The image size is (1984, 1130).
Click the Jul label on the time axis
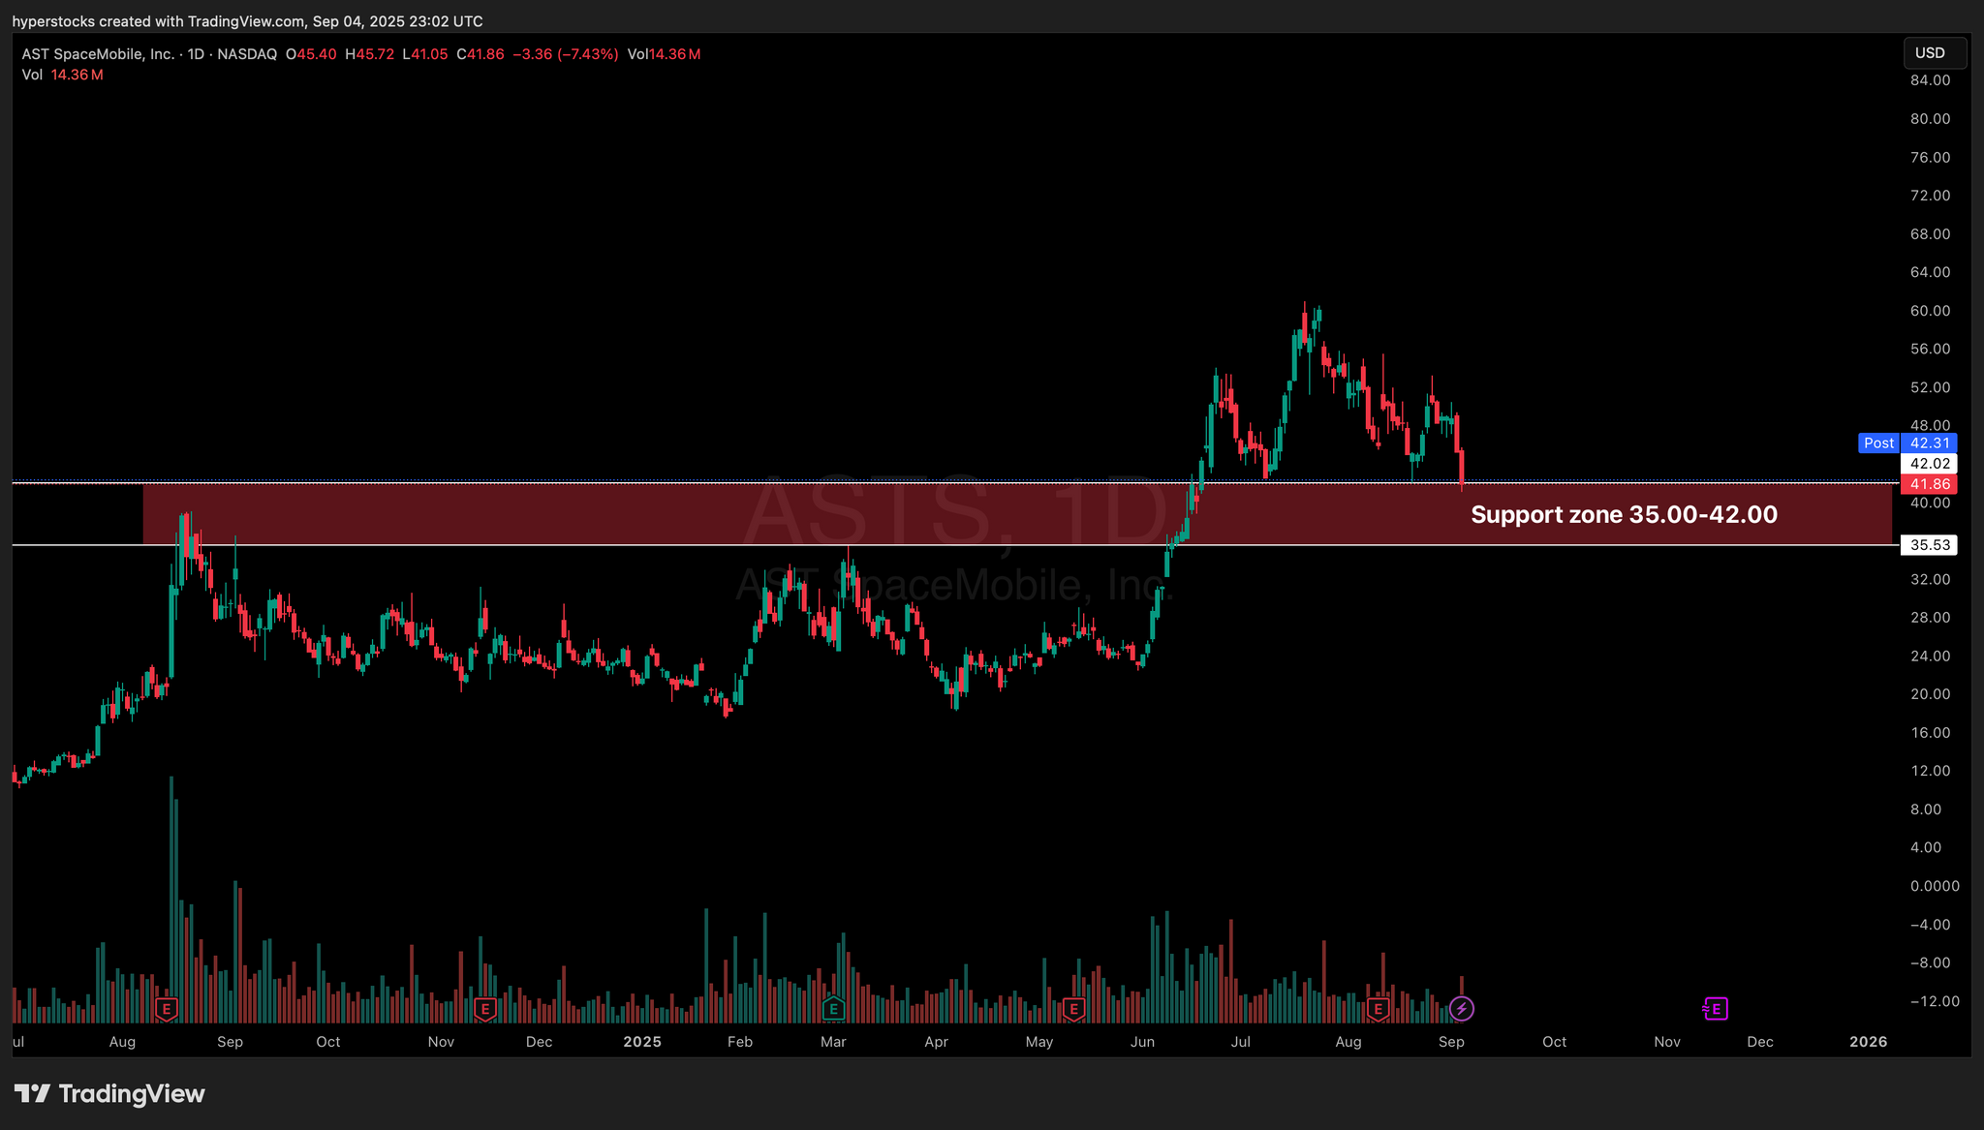coord(1241,1042)
